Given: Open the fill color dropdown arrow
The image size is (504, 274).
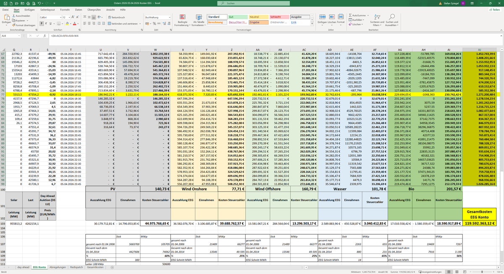Looking at the screenshot, I should click(70, 23).
